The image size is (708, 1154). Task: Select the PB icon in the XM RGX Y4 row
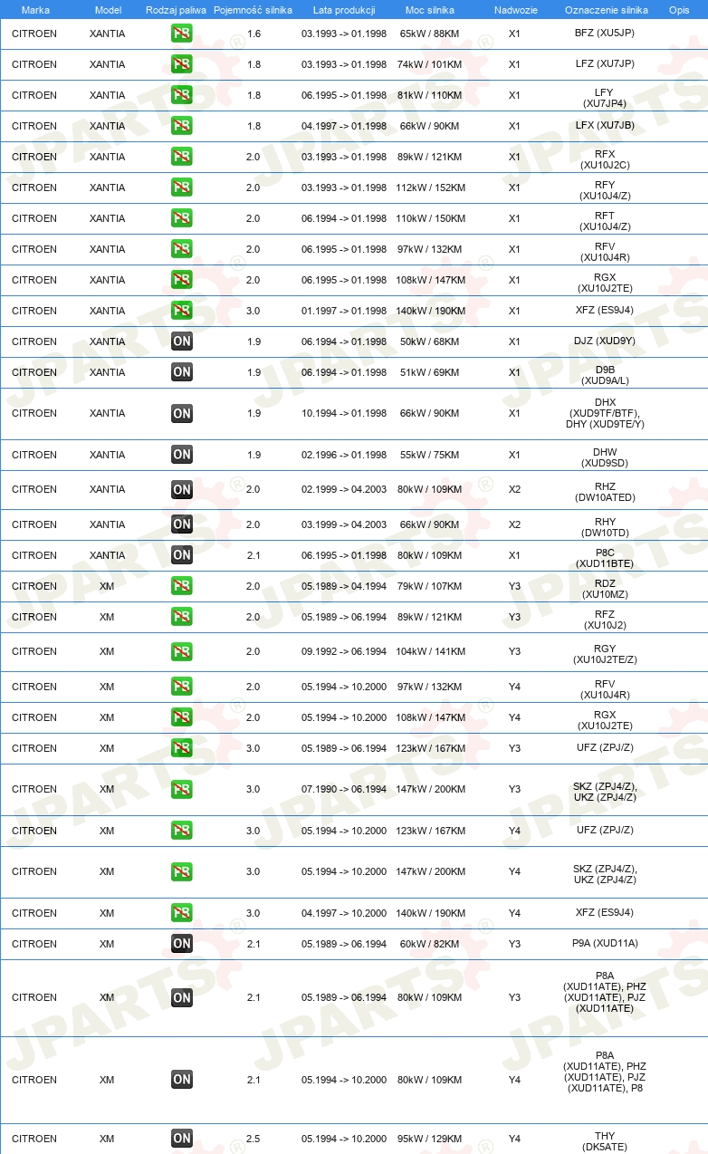182,717
